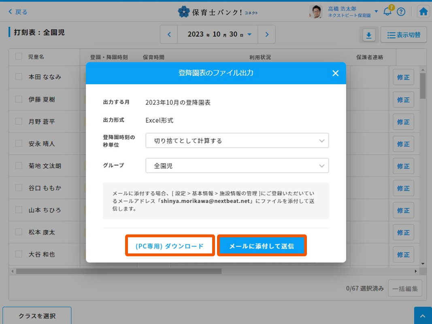The image size is (432, 324).
Task: Open the 登降園時刻の秒単位 dropdown
Action: click(237, 141)
